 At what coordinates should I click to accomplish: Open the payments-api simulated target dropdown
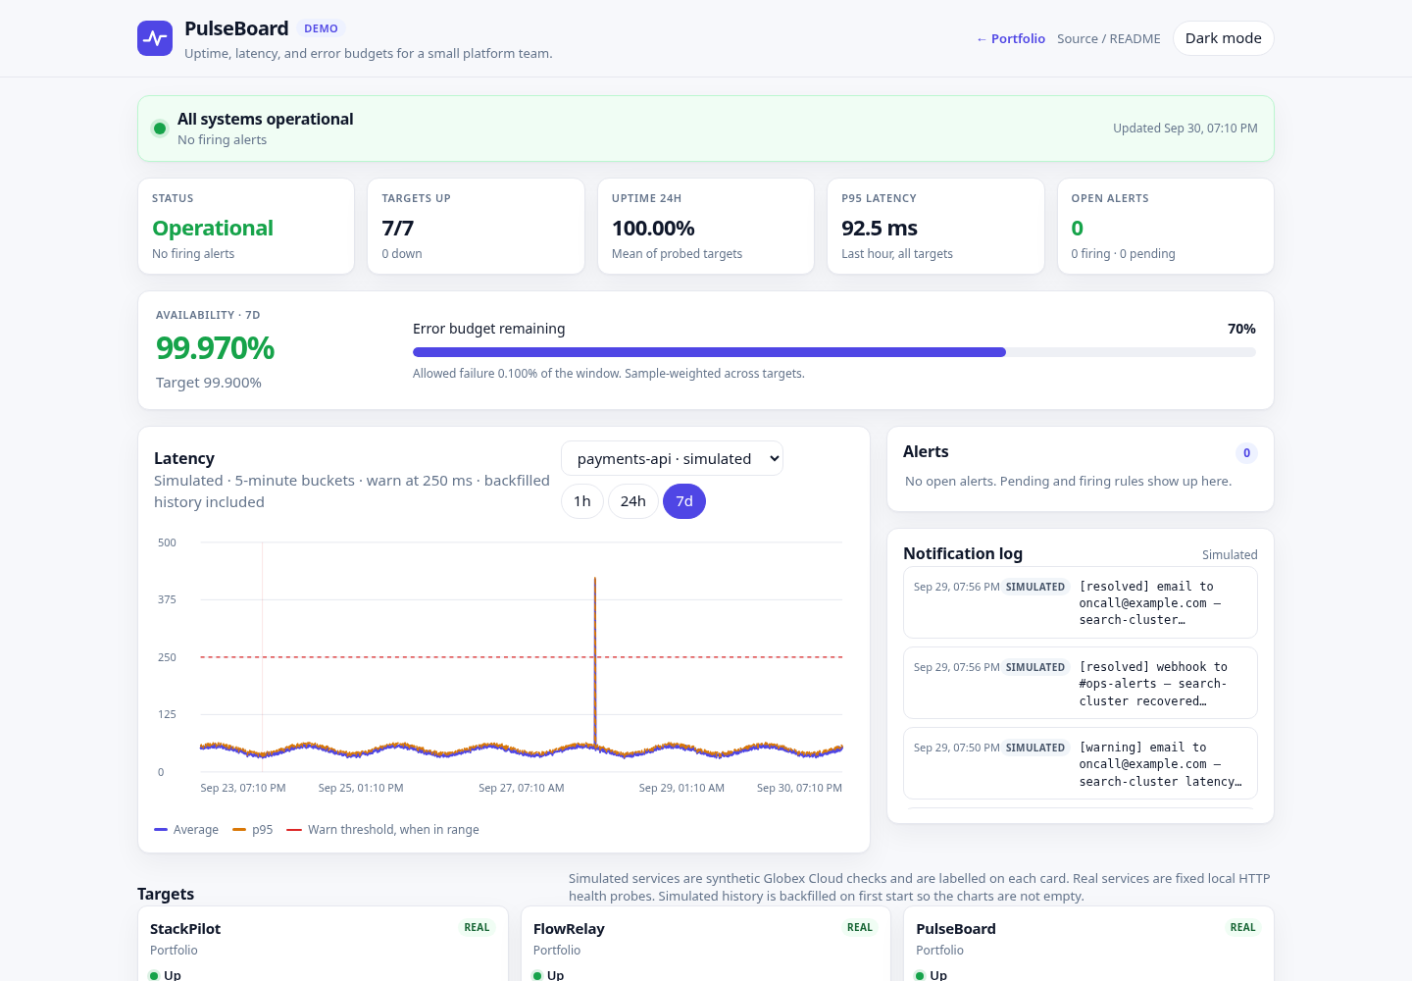(672, 458)
